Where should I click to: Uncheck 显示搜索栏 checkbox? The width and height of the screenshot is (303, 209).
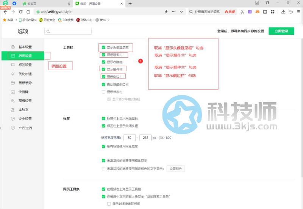coord(103,55)
